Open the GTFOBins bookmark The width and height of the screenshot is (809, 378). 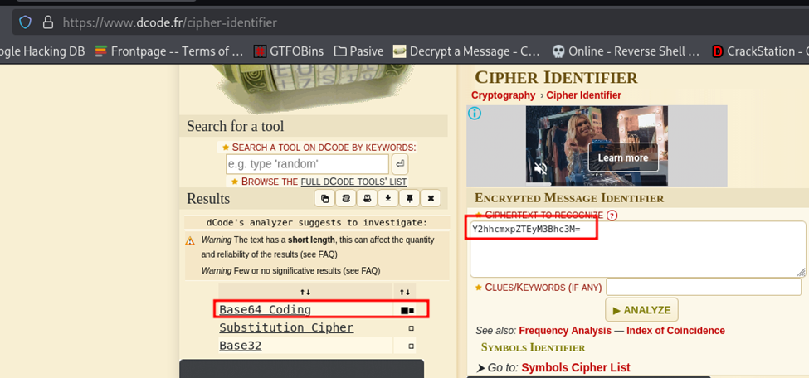pyautogui.click(x=288, y=51)
